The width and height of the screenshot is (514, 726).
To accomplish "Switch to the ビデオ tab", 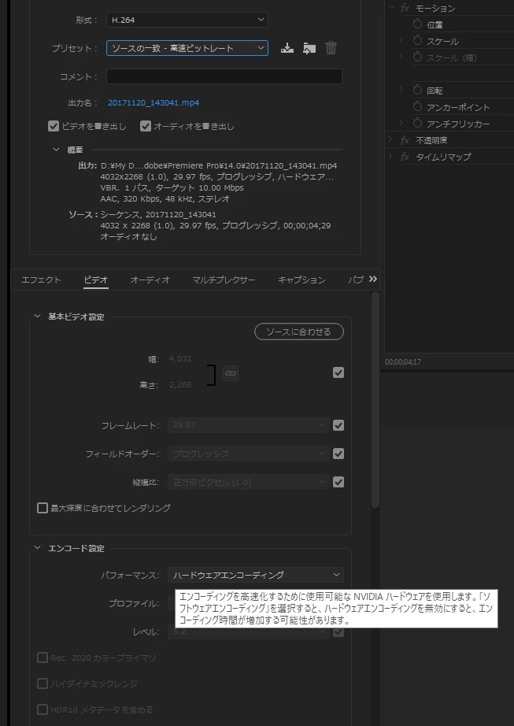I will pos(96,280).
